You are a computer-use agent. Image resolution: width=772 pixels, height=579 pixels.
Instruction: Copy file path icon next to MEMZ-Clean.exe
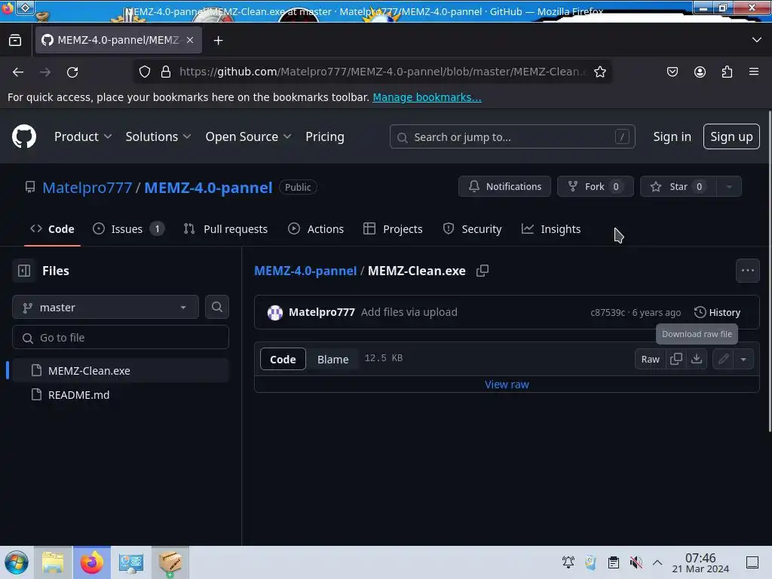coord(482,271)
